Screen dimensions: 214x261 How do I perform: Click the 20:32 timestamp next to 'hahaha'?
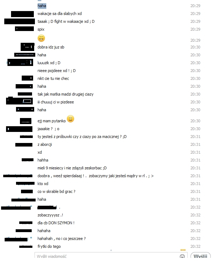tap(195, 231)
